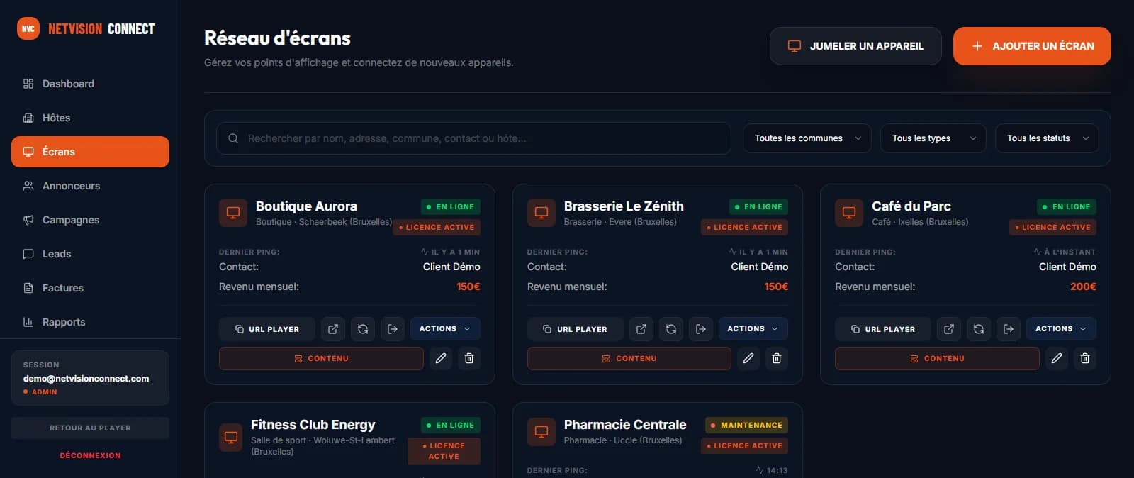1134x478 pixels.
Task: Open Annonceurs in the sidebar
Action: click(x=90, y=186)
